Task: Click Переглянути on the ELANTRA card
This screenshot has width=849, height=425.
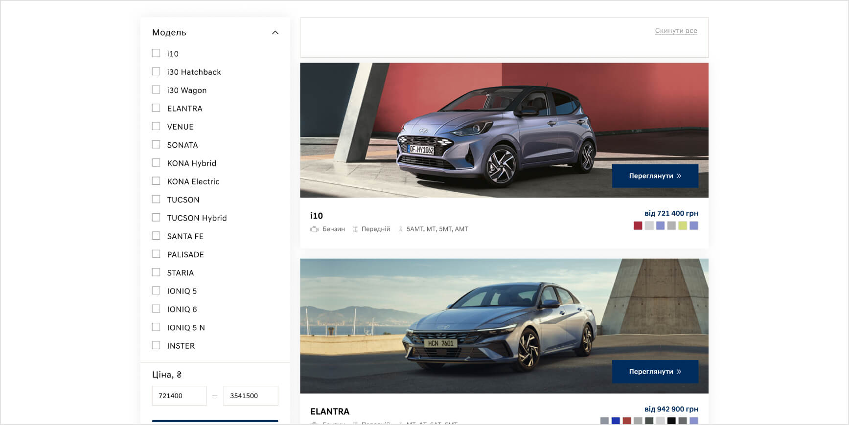Action: pos(655,372)
